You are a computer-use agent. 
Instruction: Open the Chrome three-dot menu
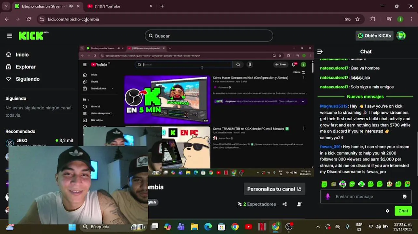411,19
